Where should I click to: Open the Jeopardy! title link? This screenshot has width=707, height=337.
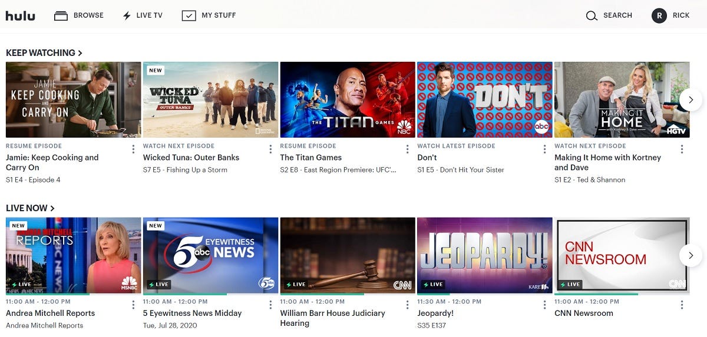pos(435,313)
